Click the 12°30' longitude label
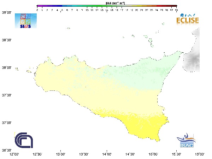212x159 pixels. click(x=37, y=154)
